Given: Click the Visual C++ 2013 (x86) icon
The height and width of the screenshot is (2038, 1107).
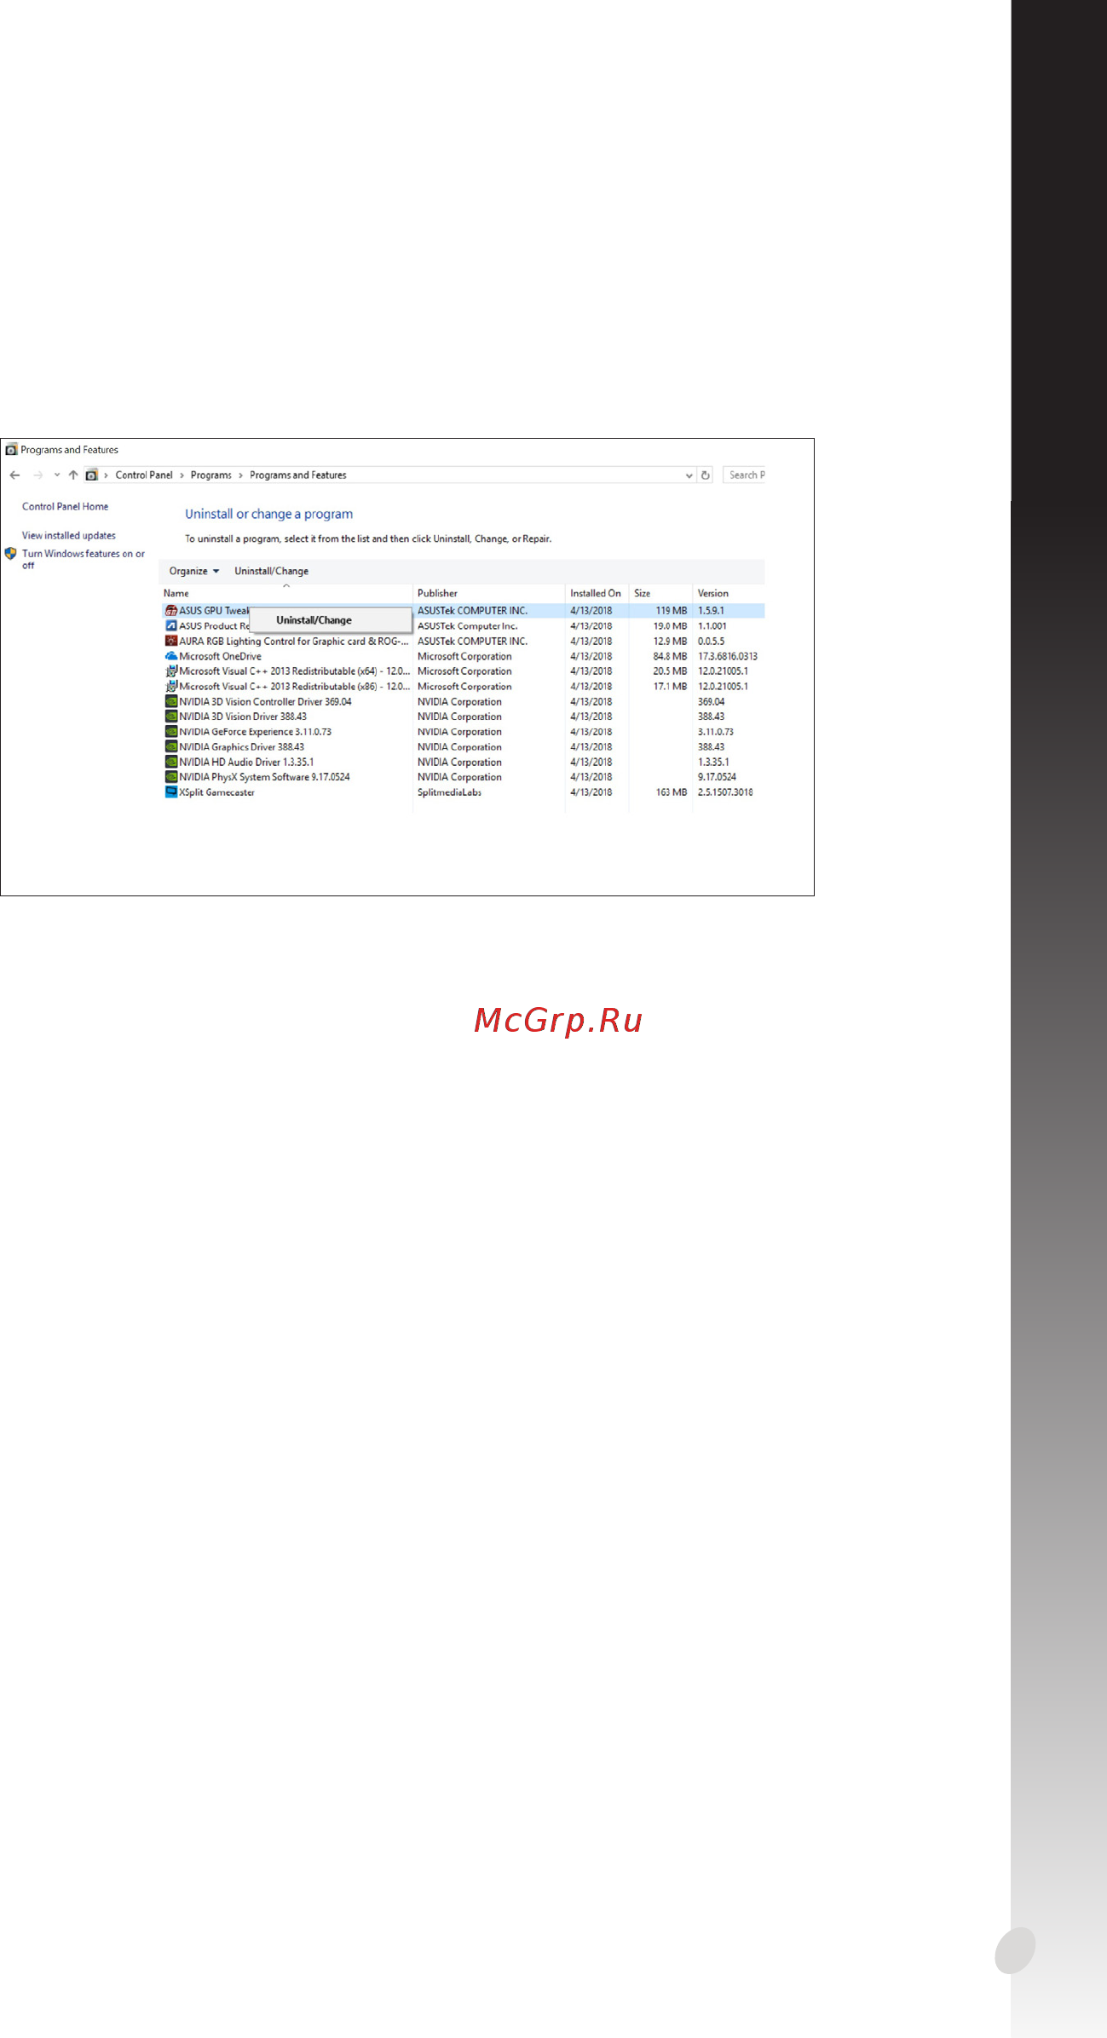Looking at the screenshot, I should [171, 687].
